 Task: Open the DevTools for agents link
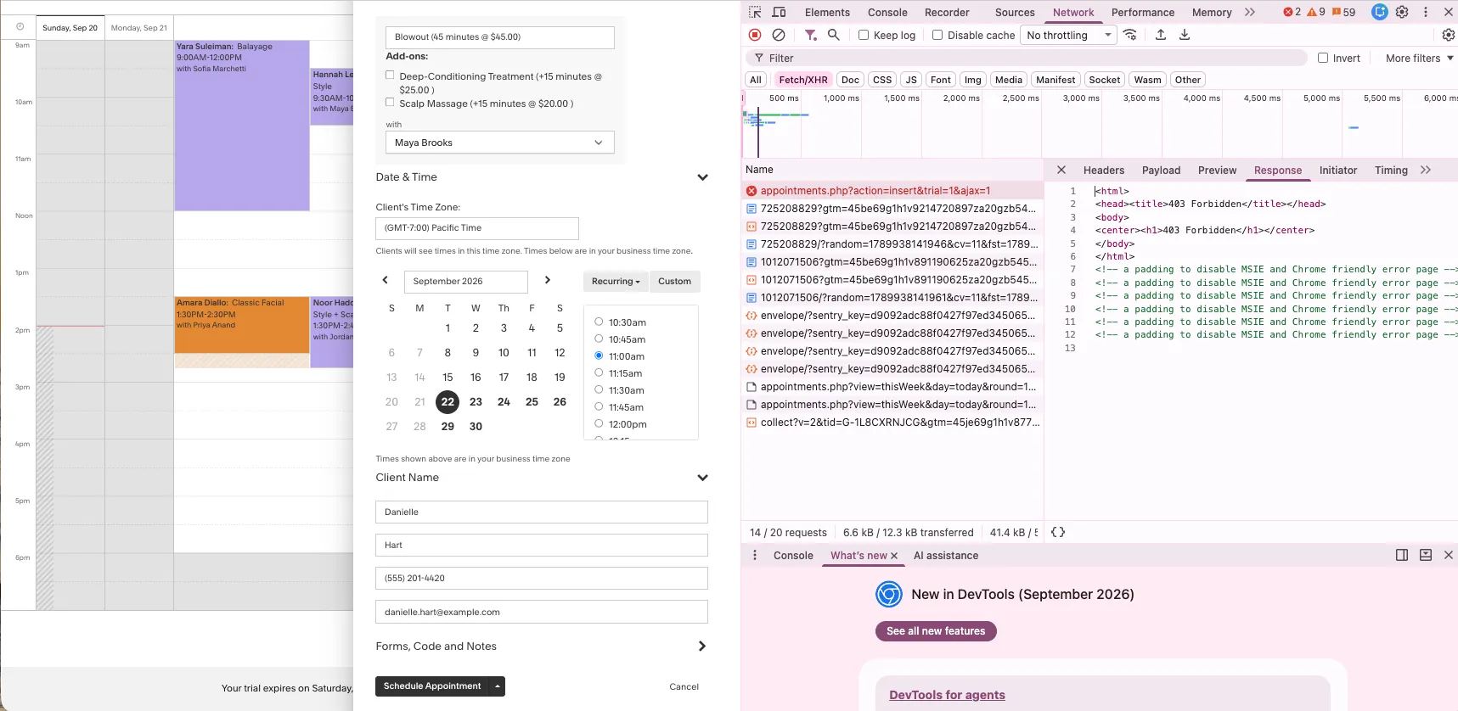click(x=947, y=695)
